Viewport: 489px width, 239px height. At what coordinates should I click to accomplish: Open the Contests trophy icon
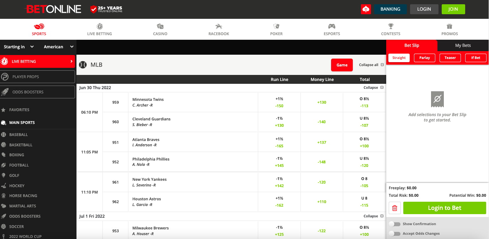tap(391, 27)
